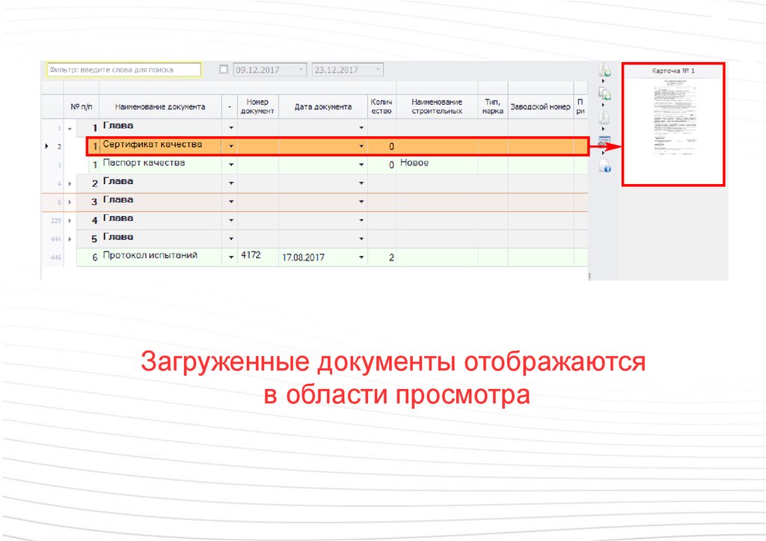The height and width of the screenshot is (541, 766).
Task: Click the add attachment icon with green plus
Action: coord(604,70)
